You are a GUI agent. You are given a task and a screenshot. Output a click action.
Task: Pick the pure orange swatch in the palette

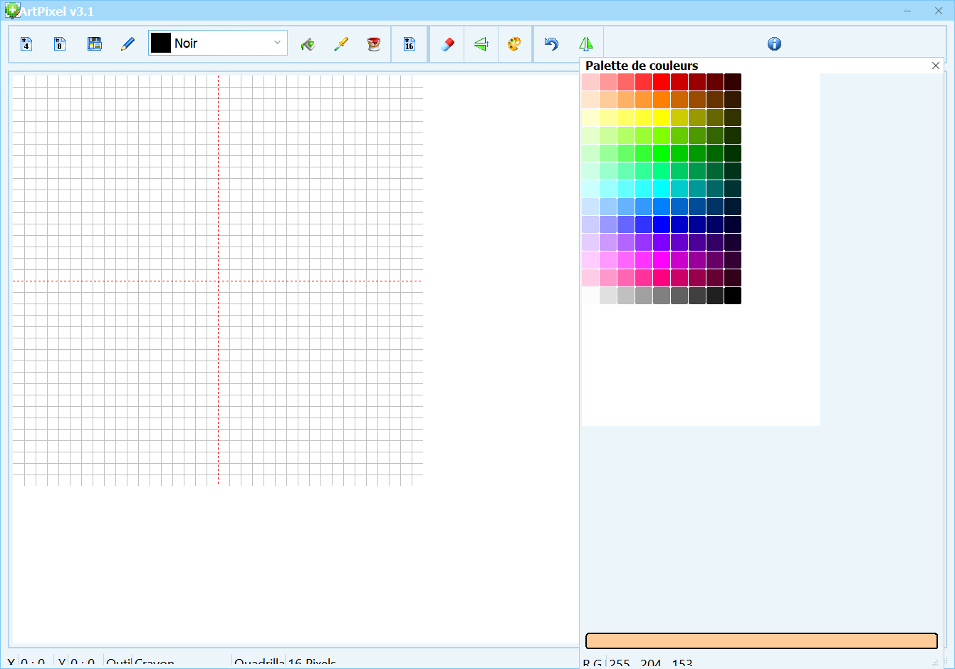point(662,100)
